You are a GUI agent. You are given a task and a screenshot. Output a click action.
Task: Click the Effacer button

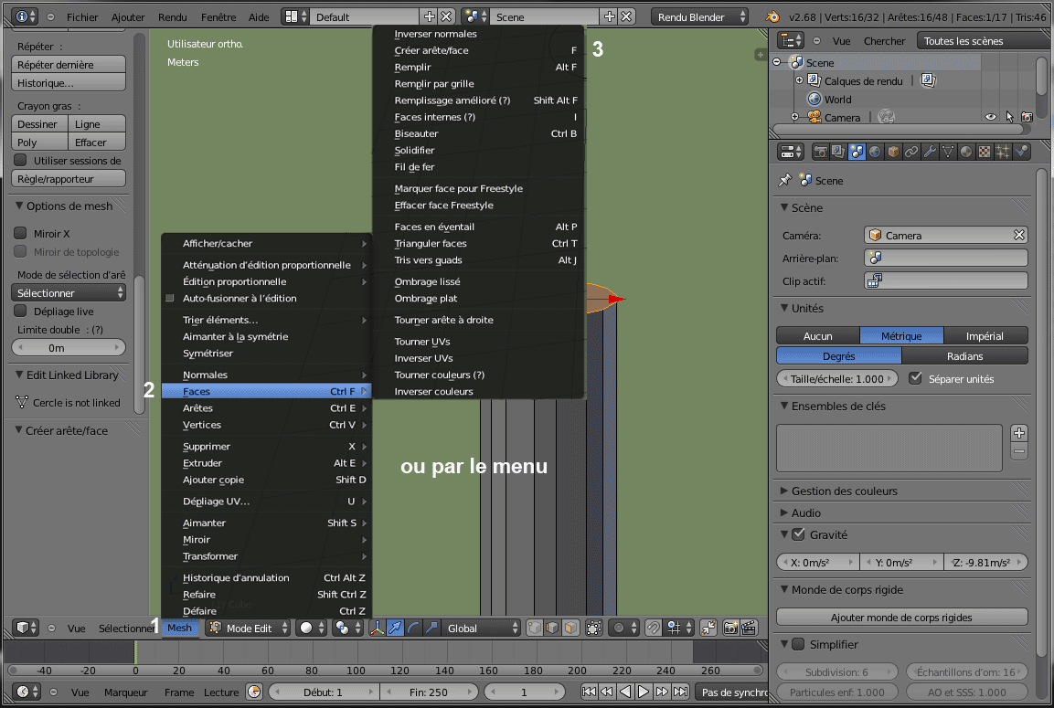coord(97,142)
